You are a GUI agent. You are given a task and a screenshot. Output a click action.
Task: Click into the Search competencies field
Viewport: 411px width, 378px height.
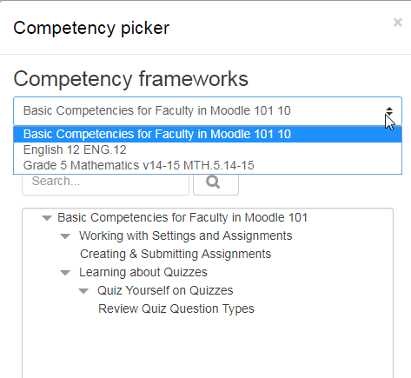(105, 182)
